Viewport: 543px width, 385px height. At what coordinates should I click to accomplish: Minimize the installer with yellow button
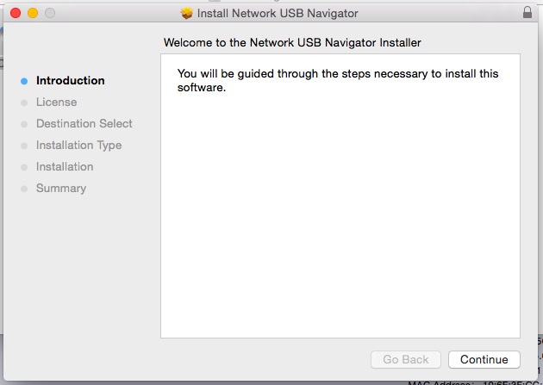[x=33, y=13]
